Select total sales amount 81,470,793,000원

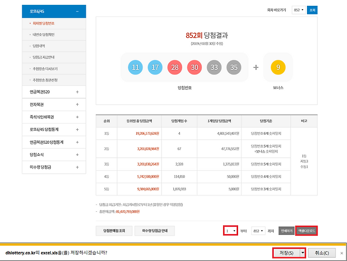pyautogui.click(x=128, y=212)
